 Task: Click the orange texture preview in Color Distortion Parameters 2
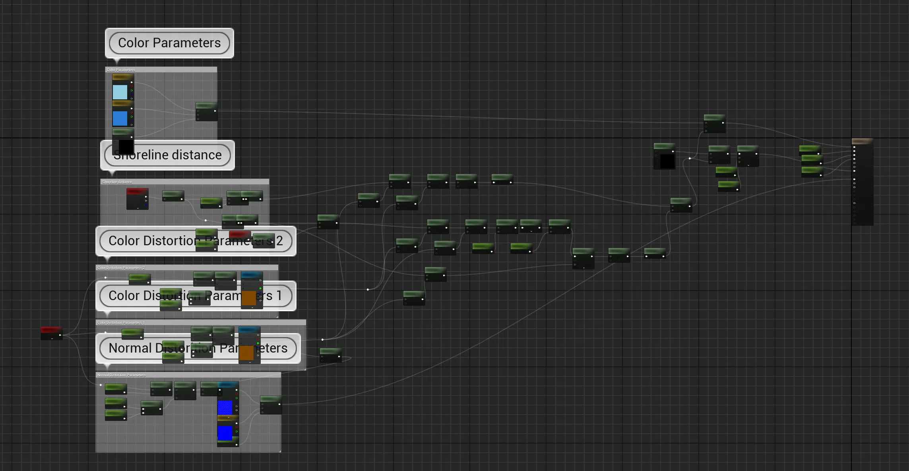[249, 298]
